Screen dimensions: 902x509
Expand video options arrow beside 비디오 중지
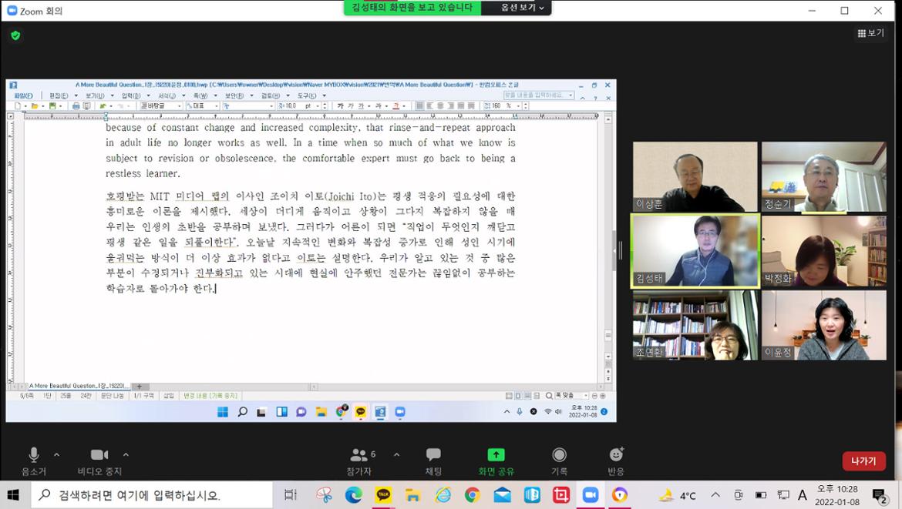[x=126, y=454]
